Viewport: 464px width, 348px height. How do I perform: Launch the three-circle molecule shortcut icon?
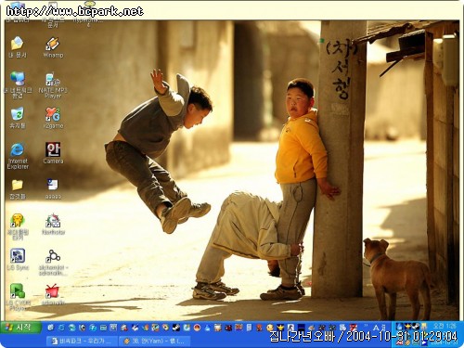[53, 262]
